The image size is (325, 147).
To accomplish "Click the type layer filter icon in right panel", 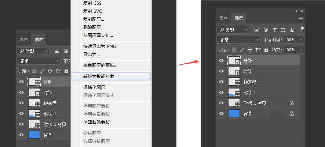I will click(274, 30).
